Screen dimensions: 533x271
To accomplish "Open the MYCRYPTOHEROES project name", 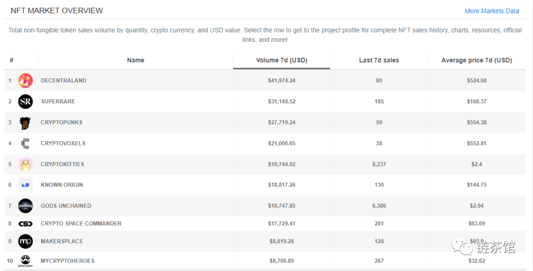I will (68, 261).
